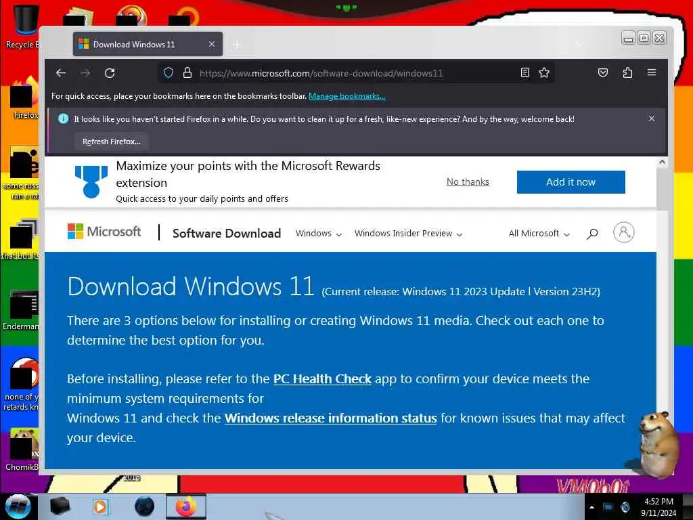693x520 pixels.
Task: Open site security padlock info
Action: [187, 73]
